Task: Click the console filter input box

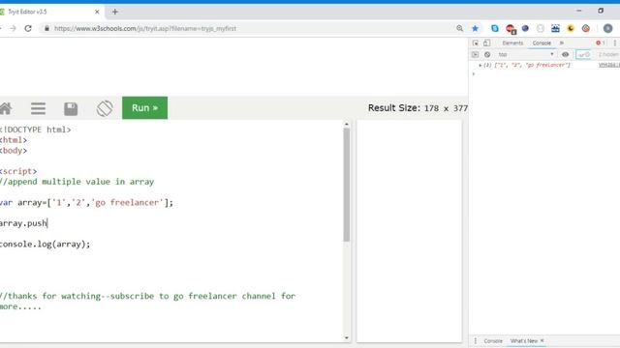Action: [583, 54]
